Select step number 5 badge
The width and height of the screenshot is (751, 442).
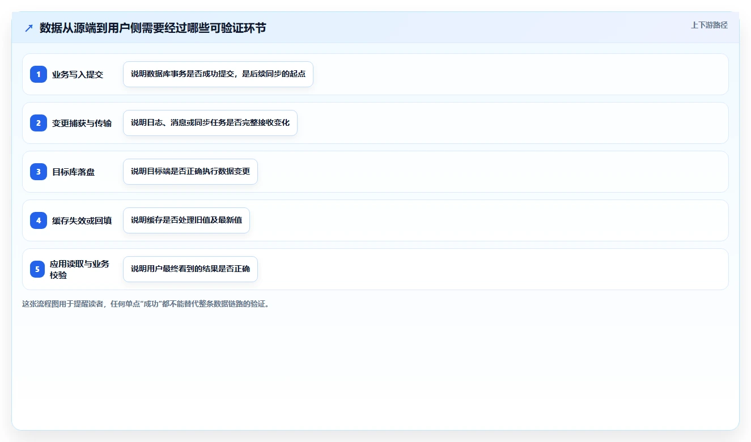(37, 269)
